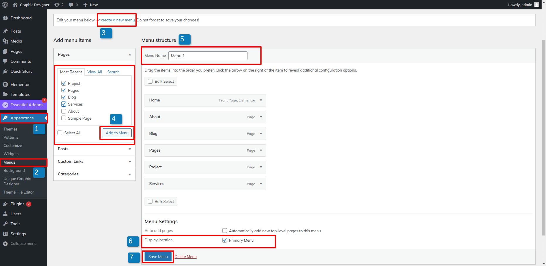Open the updates icon in admin bar
This screenshot has height=266, width=546.
coord(57,5)
